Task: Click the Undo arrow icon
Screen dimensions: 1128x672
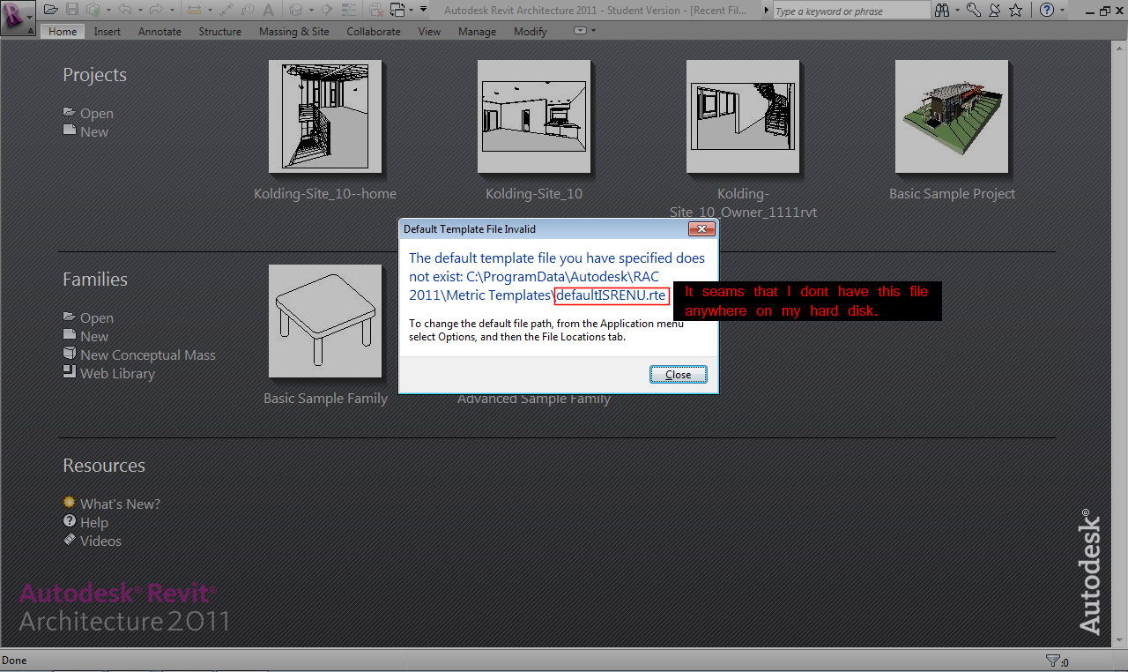Action: (x=124, y=10)
